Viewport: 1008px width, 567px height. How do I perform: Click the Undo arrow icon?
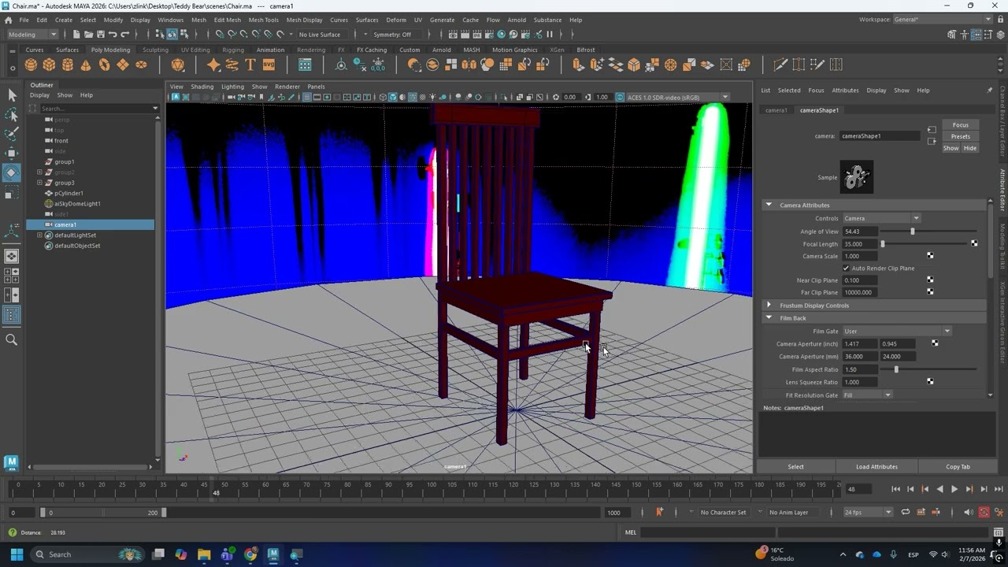click(x=113, y=35)
